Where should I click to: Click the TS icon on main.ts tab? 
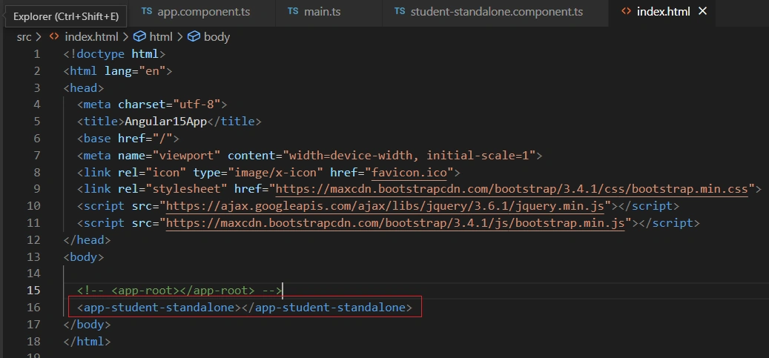293,11
